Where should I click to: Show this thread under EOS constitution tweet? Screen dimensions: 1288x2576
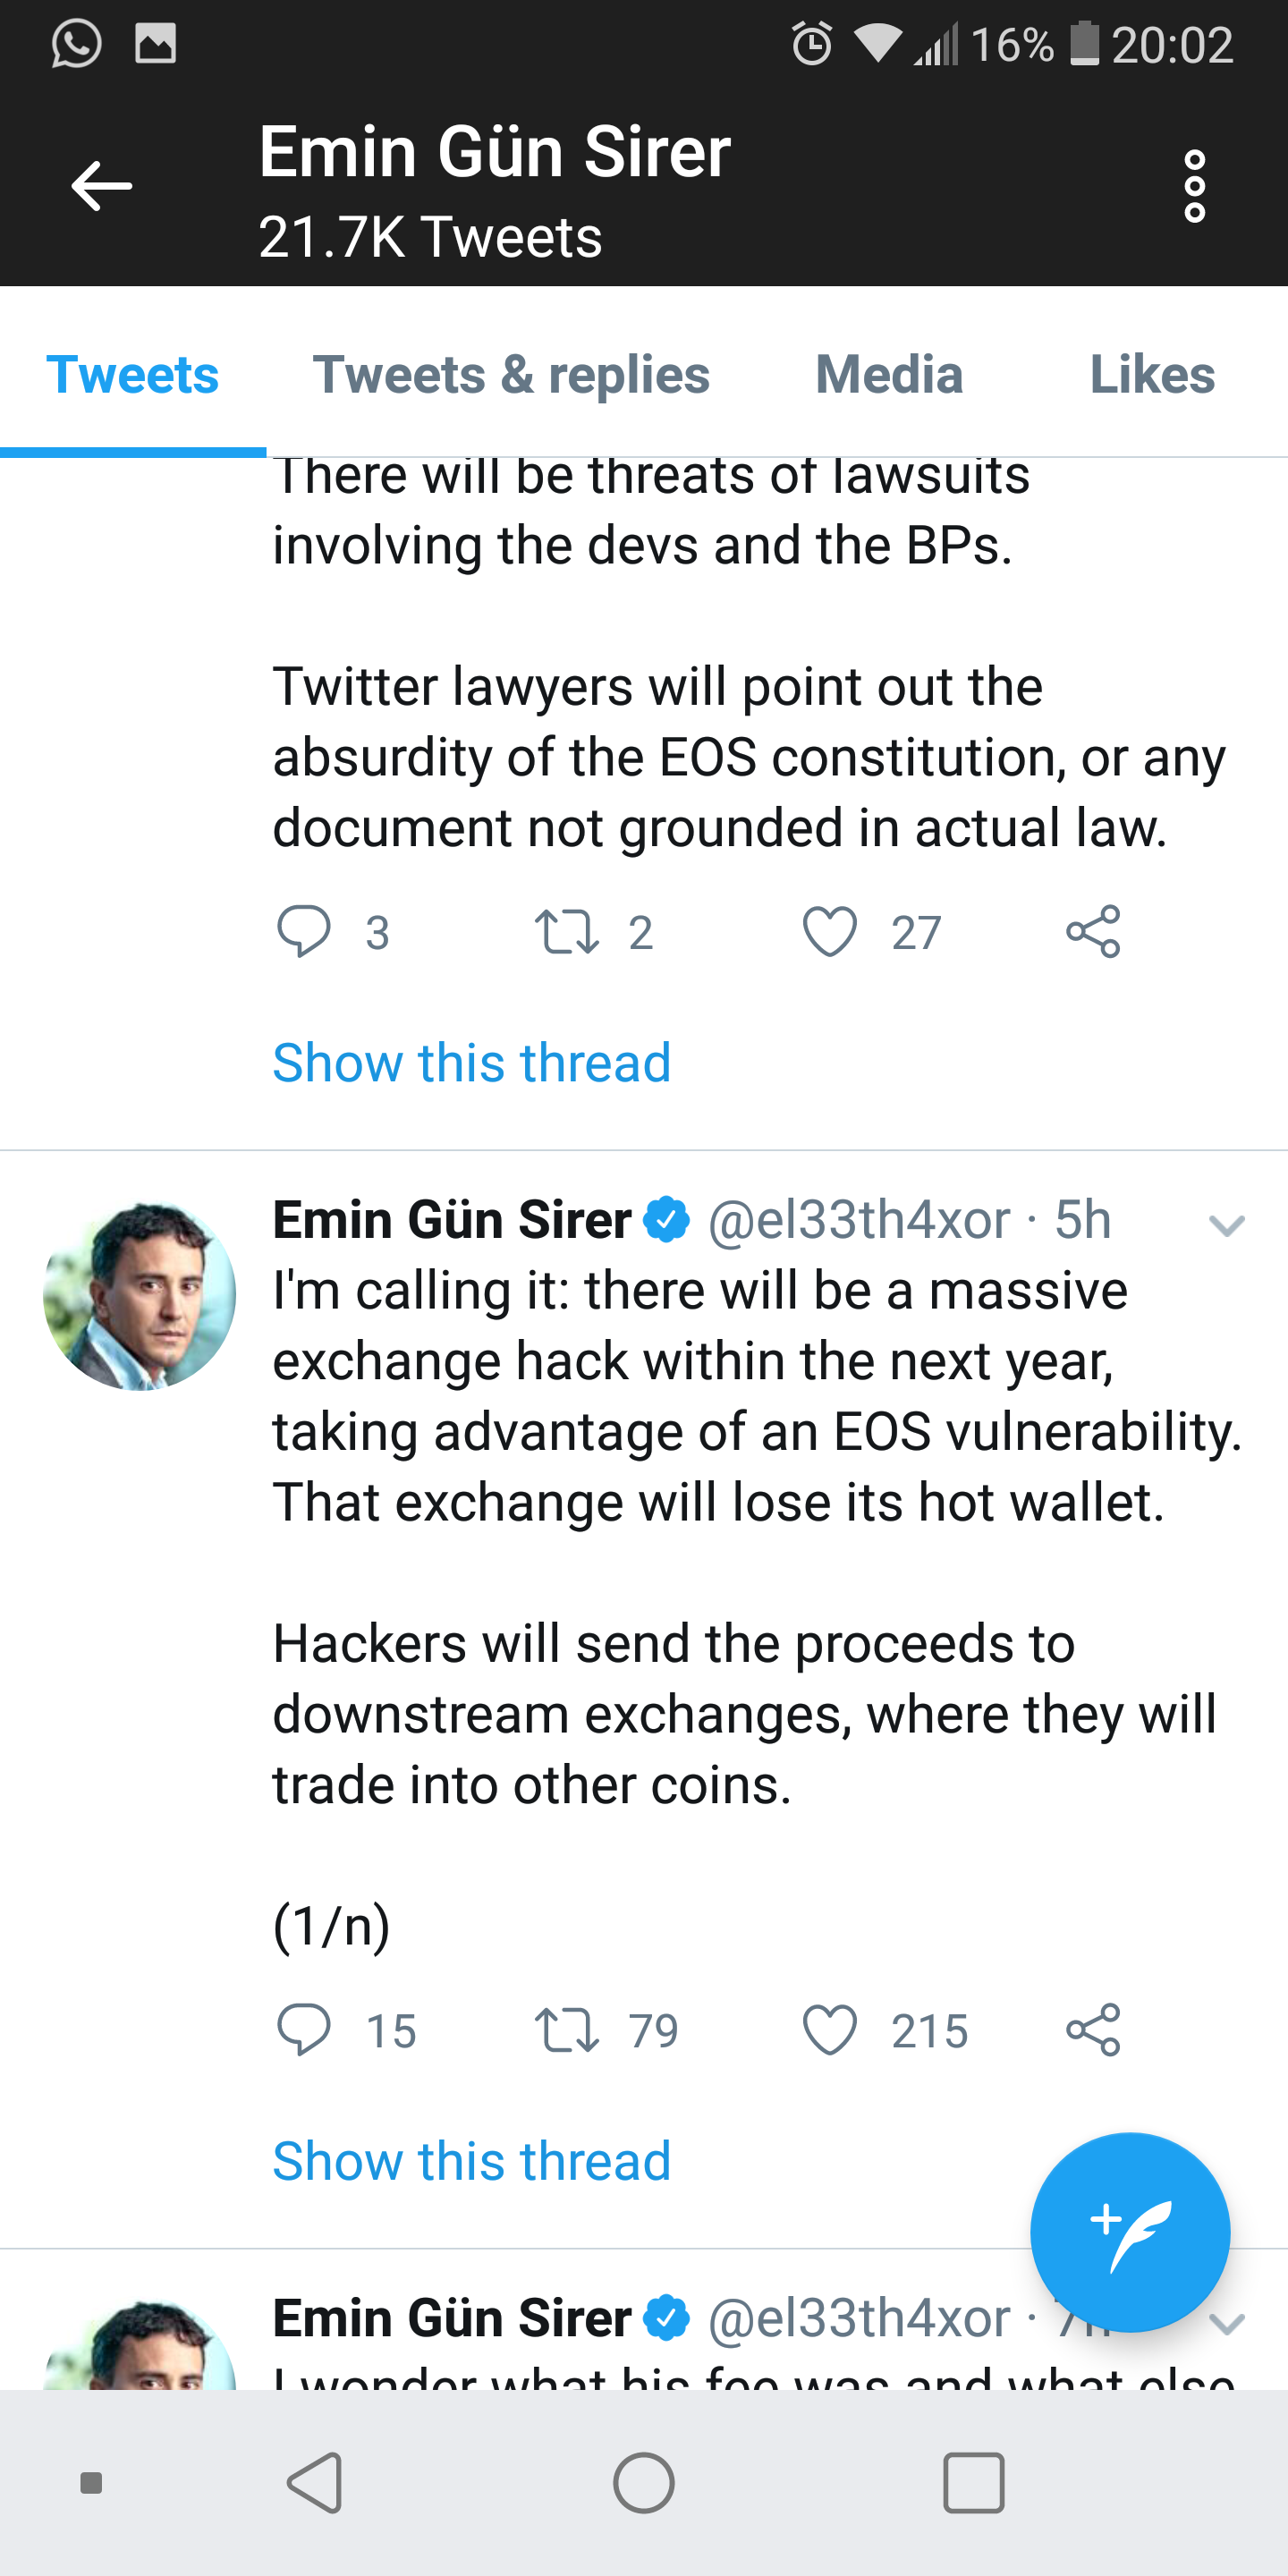[471, 1062]
